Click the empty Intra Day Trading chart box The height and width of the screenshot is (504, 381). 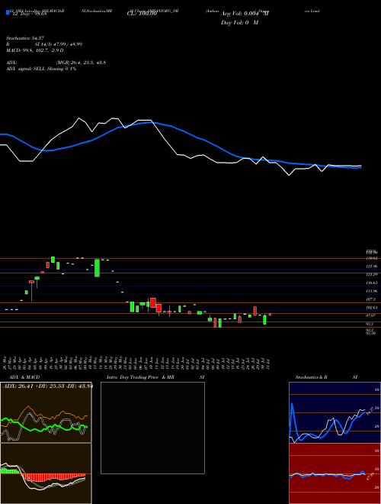152,428
